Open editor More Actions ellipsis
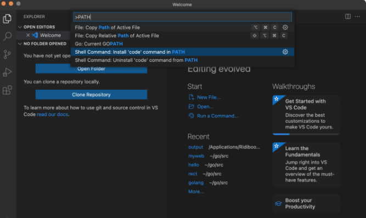The width and height of the screenshot is (366, 218). (357, 16)
